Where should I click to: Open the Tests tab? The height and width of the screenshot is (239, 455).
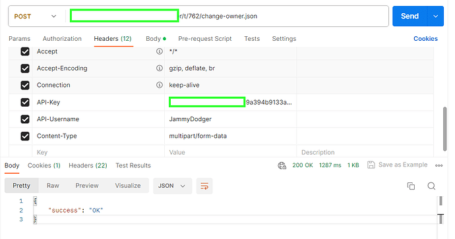pos(252,39)
